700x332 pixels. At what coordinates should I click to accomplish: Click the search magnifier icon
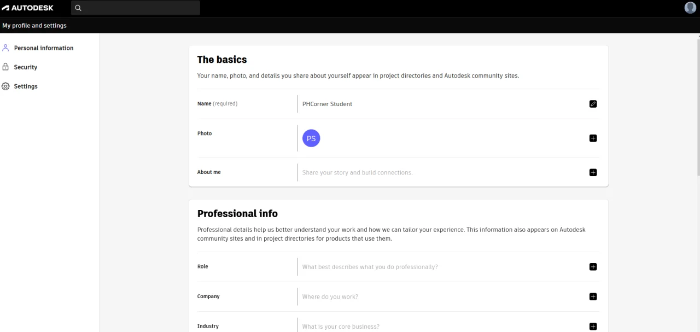(x=78, y=8)
